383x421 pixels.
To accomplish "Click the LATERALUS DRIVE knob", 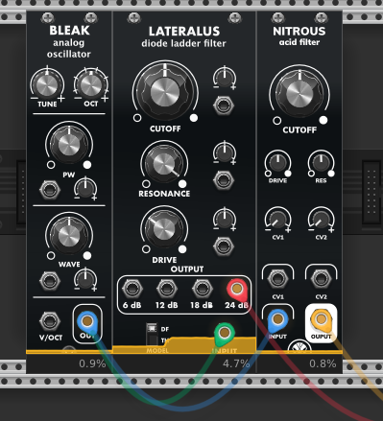I will click(164, 228).
